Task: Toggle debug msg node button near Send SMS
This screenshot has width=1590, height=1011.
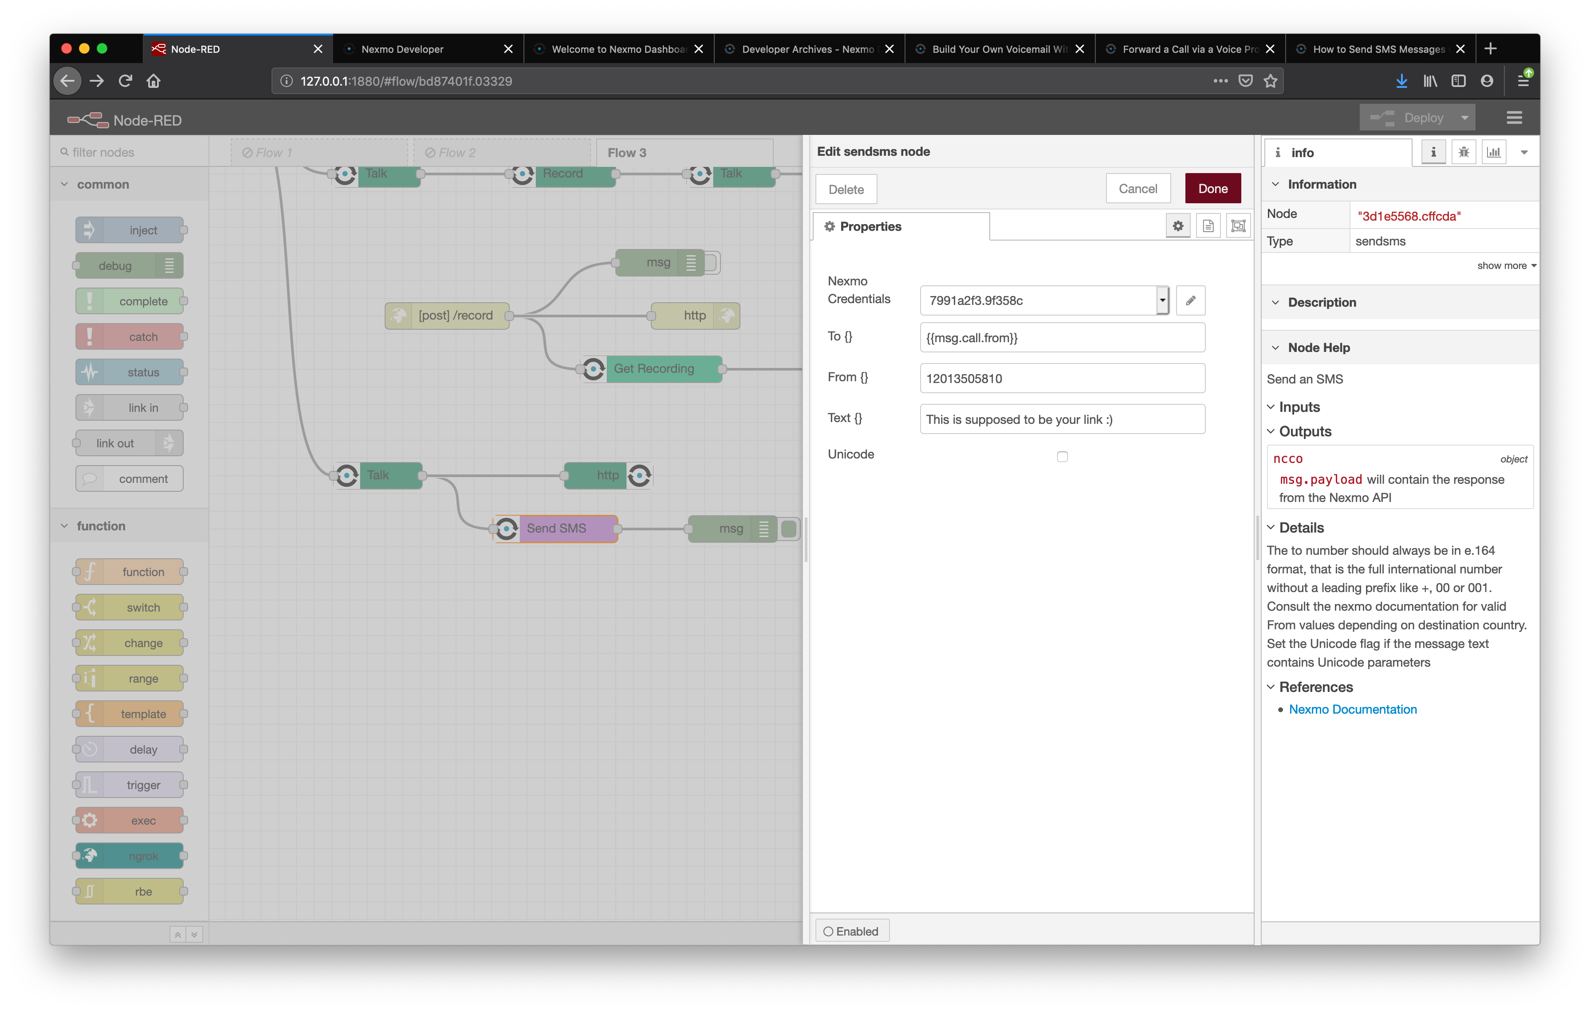Action: [x=788, y=528]
